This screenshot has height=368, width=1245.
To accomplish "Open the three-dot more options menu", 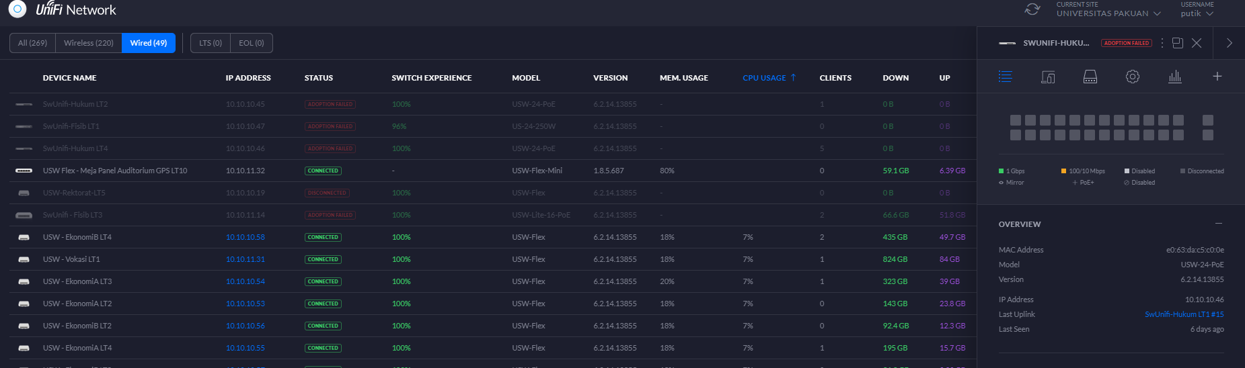I will click(x=1162, y=43).
